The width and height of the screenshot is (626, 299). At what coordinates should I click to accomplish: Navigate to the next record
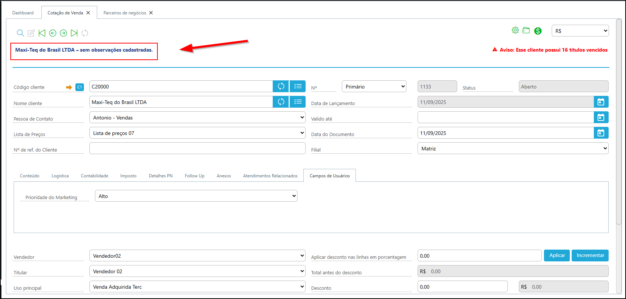(64, 33)
